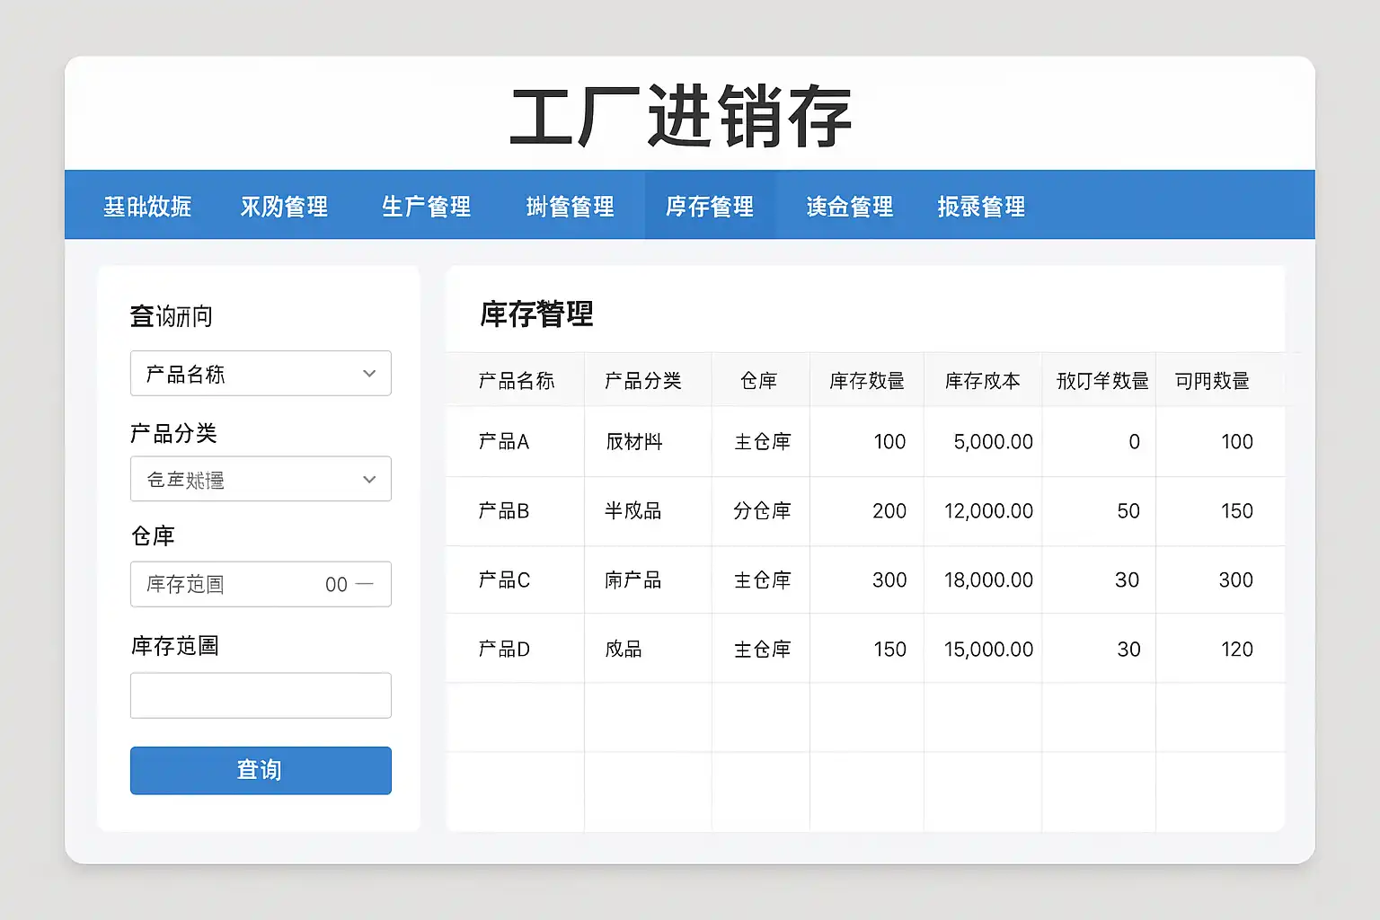The height and width of the screenshot is (920, 1380).
Task: Click the chevron arrow of 产品名称 dropdown
Action: (369, 374)
